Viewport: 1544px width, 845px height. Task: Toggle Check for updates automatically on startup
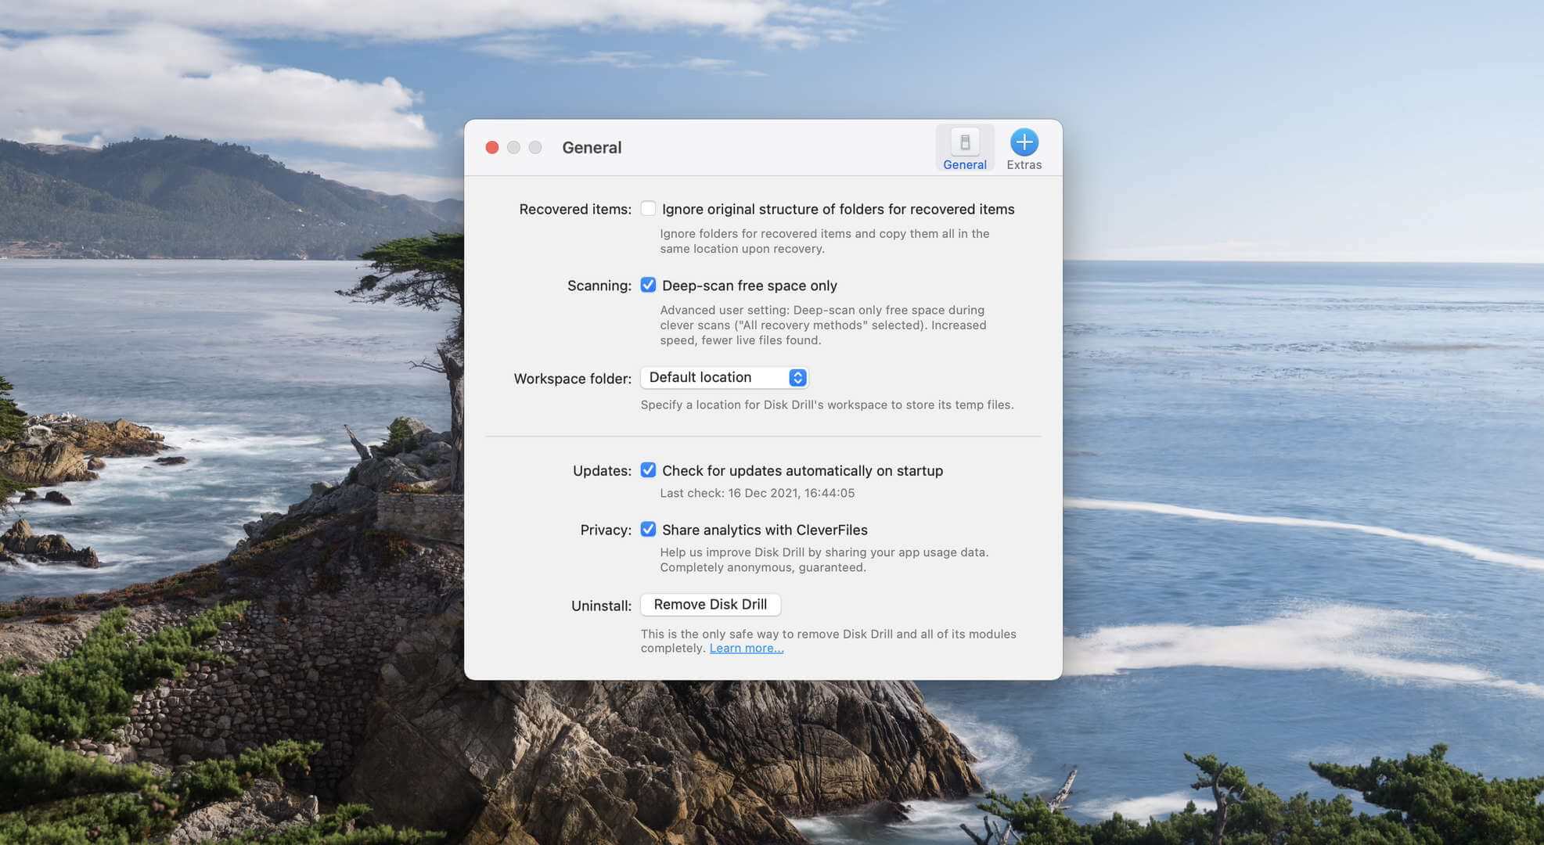[x=648, y=469]
